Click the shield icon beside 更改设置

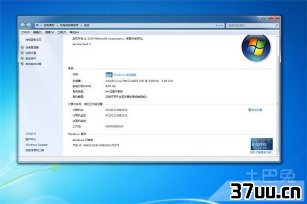click(250, 110)
